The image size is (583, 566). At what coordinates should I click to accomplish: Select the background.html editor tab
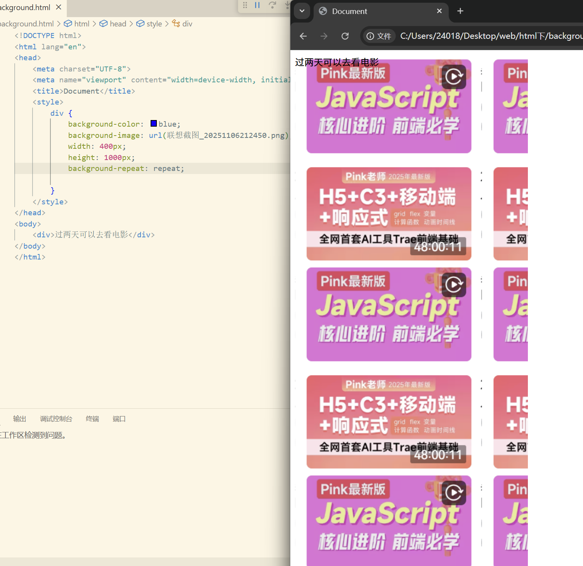[33, 8]
